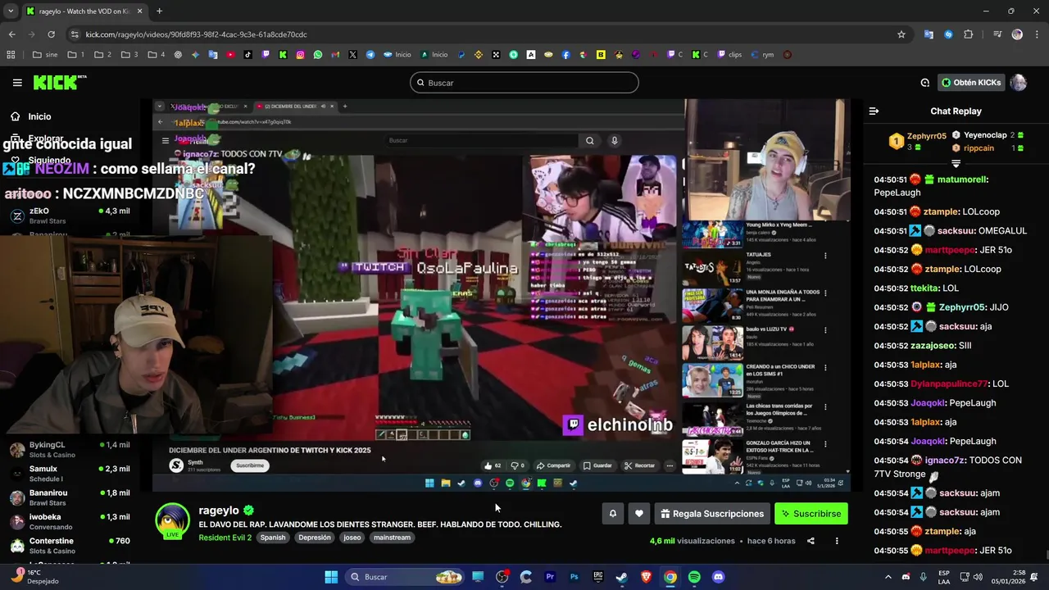The height and width of the screenshot is (590, 1049).
Task: Open Spotify from the taskbar
Action: pyautogui.click(x=694, y=577)
